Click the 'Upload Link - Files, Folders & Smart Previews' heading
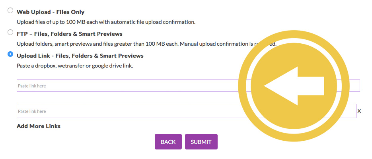The image size is (372, 159). point(80,56)
